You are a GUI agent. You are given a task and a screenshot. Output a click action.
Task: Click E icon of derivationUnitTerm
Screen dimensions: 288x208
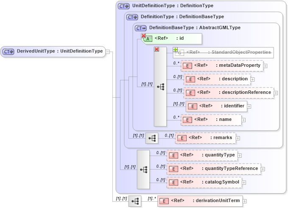[x=164, y=201]
